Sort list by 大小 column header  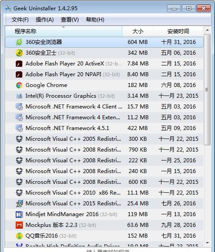pyautogui.click(x=138, y=31)
